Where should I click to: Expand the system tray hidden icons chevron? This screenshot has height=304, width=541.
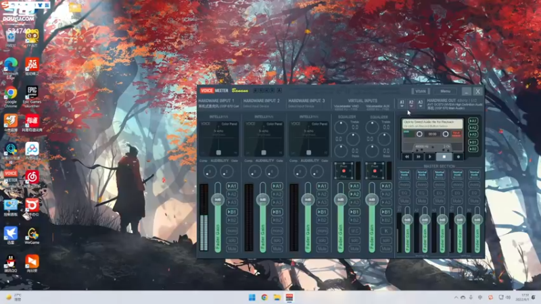456,297
